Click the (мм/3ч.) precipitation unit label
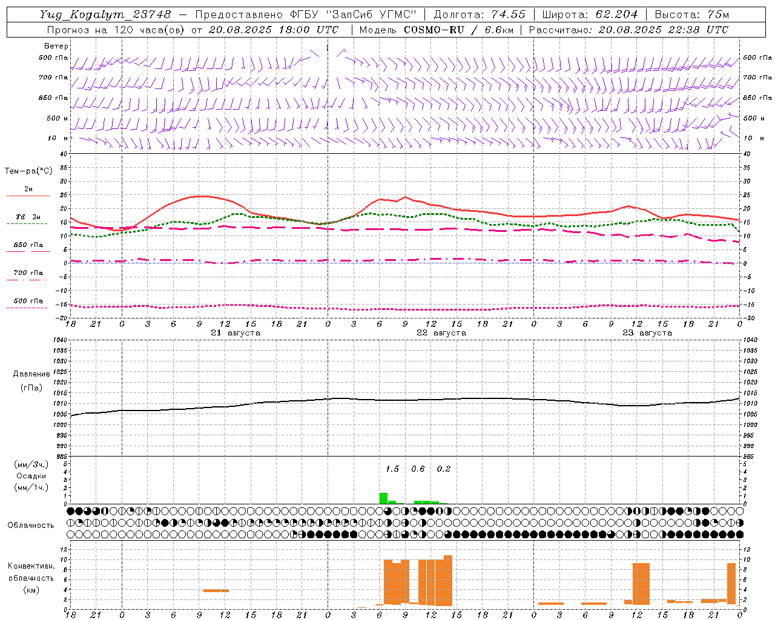The width and height of the screenshot is (775, 620). tap(31, 464)
